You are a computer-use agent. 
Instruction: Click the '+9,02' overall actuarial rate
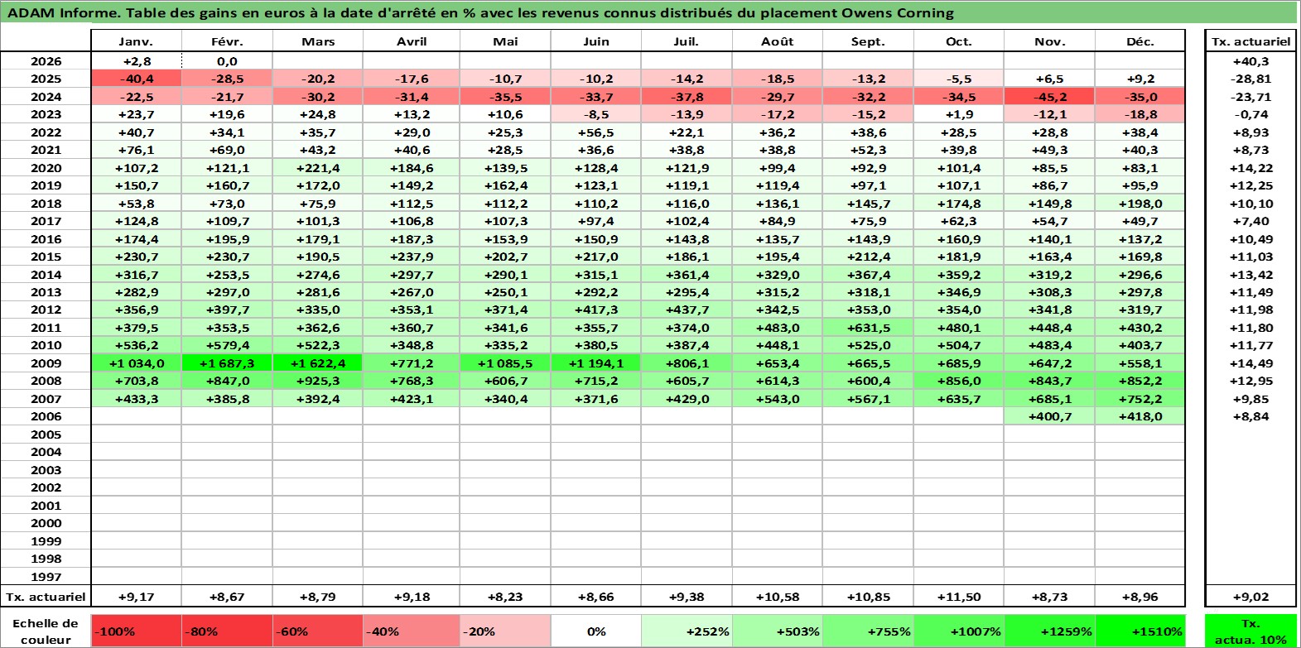coord(1250,596)
